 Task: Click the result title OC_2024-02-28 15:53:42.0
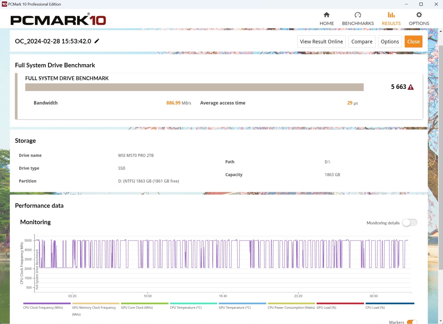[x=53, y=41]
